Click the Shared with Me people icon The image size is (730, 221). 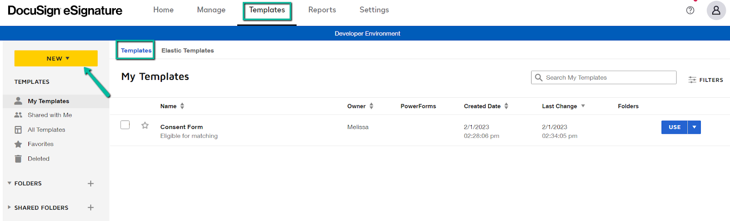(x=18, y=115)
